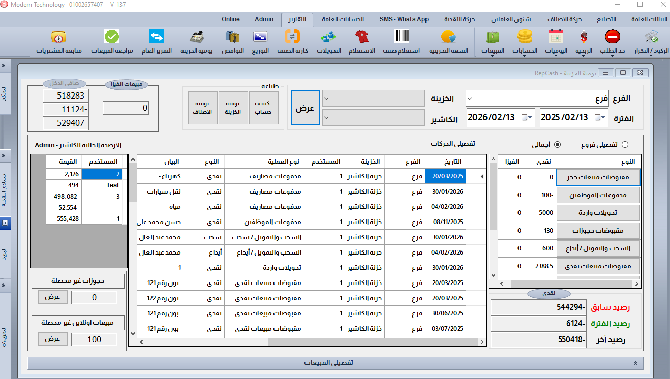Open the الفرع branch dropdown

point(538,99)
